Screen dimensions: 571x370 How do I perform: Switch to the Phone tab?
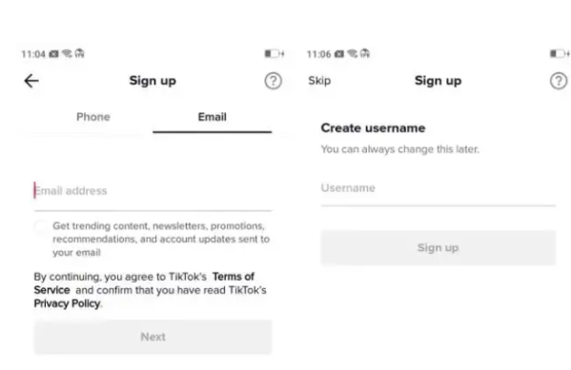93,117
